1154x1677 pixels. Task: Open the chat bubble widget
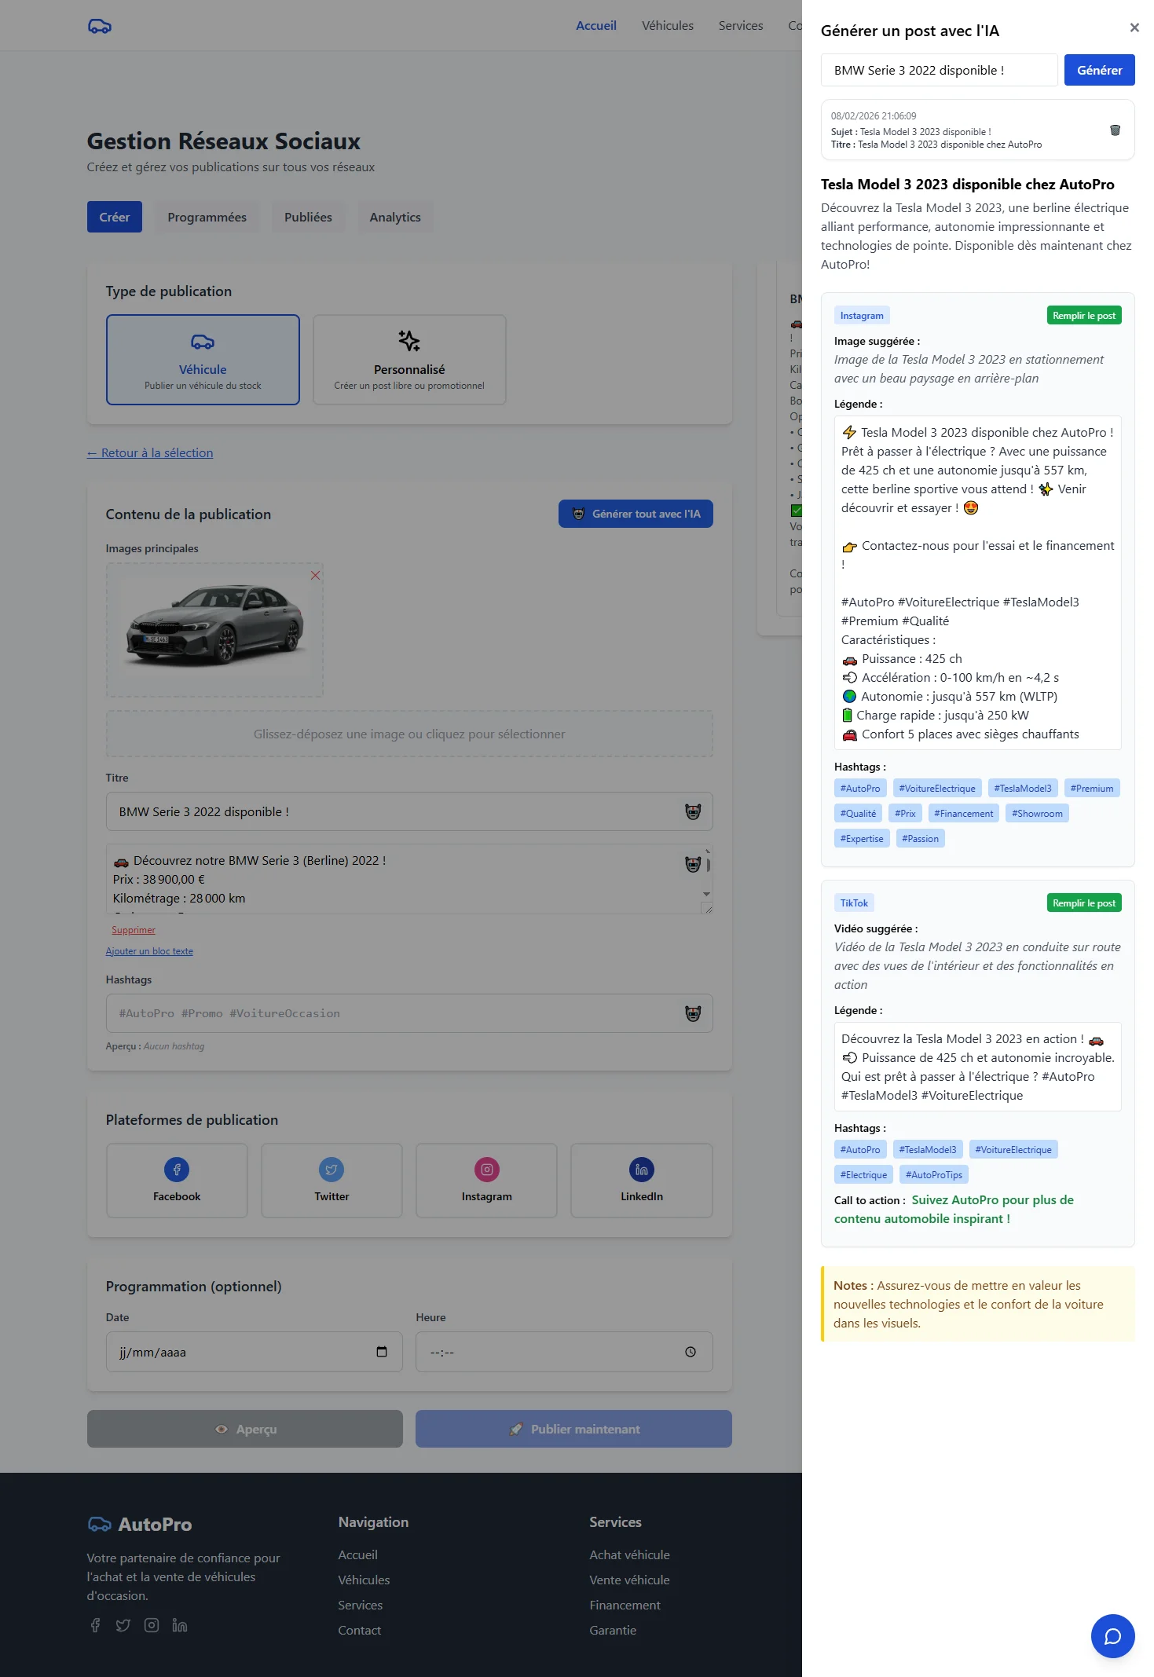point(1112,1636)
